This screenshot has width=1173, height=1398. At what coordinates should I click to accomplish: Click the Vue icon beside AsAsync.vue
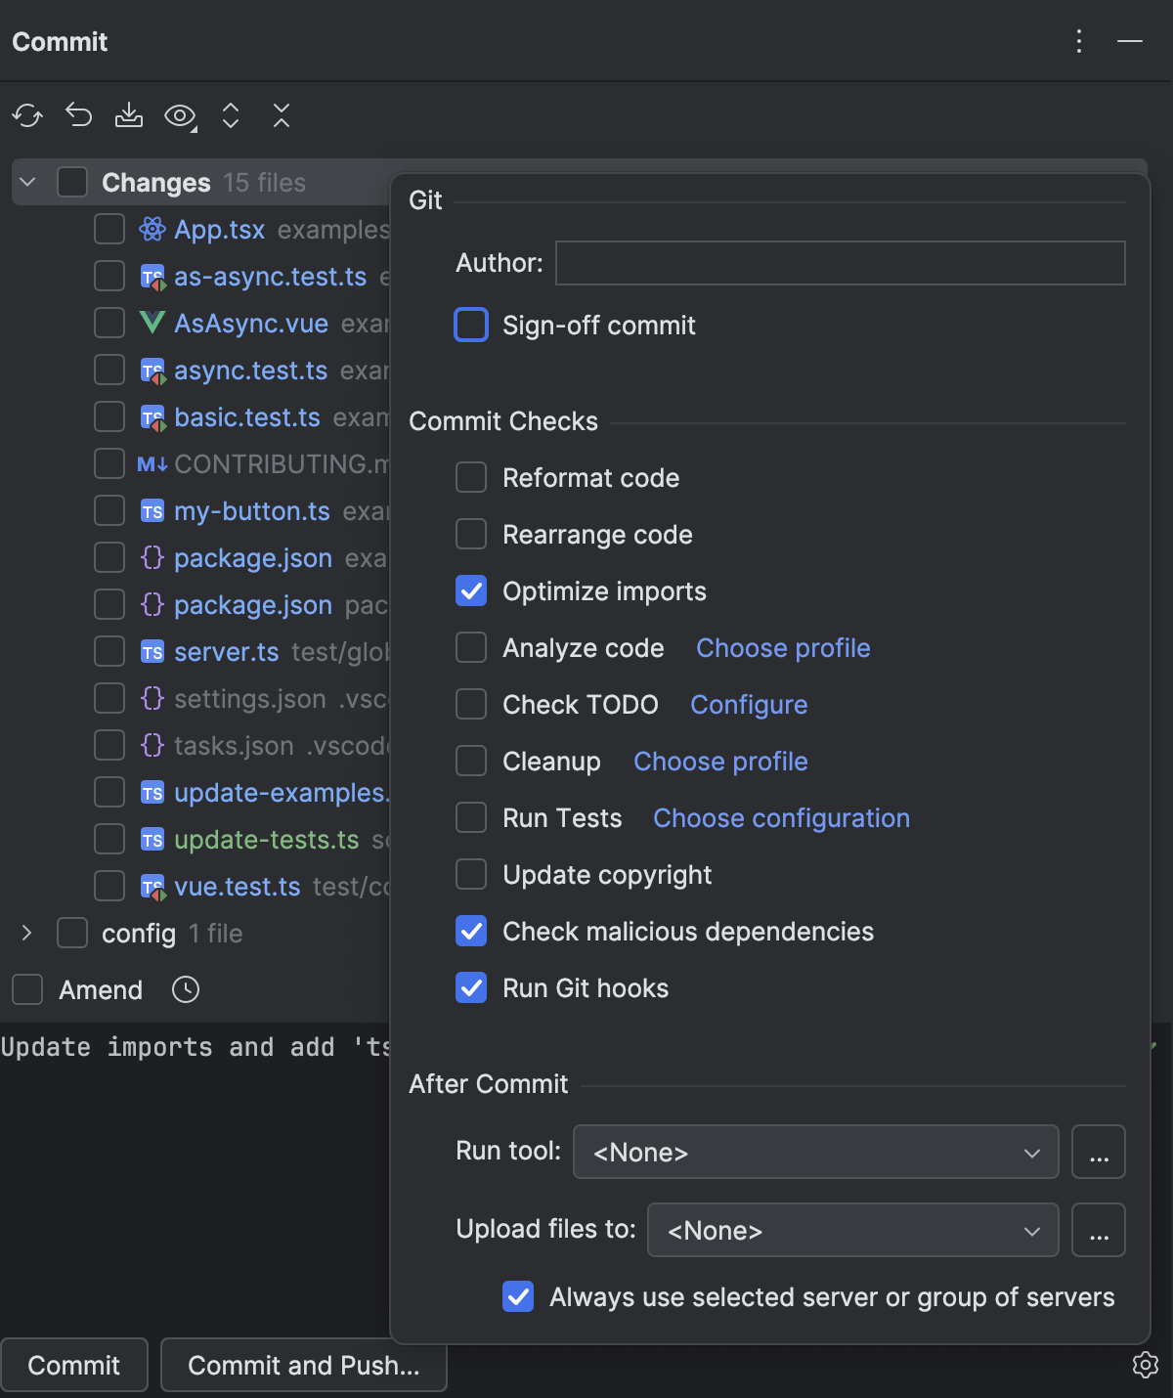point(152,323)
